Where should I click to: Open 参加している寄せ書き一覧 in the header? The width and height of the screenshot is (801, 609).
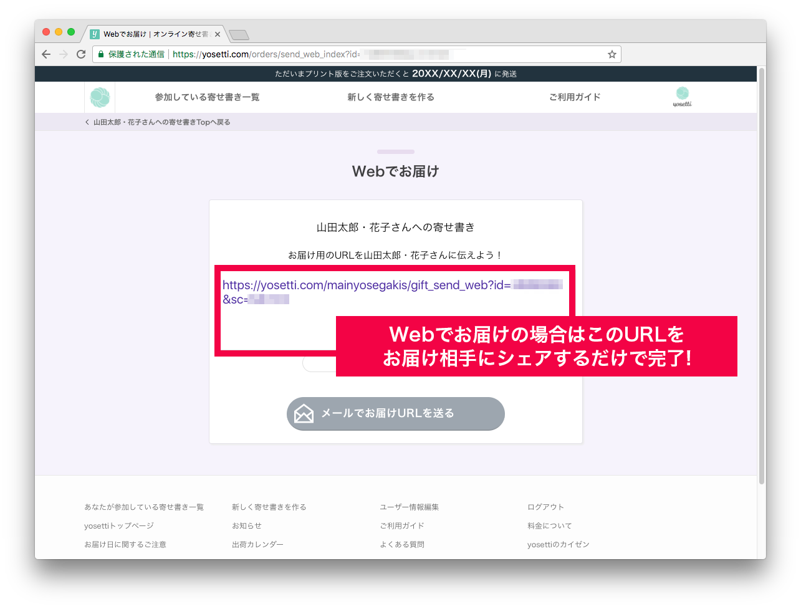tap(208, 97)
